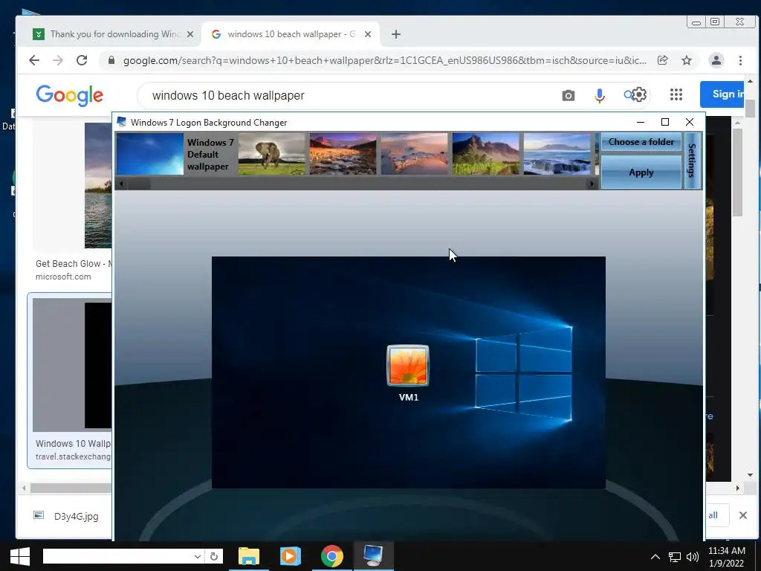Image resolution: width=761 pixels, height=571 pixels.
Task: Choose the orange sunset rocks thumbnail
Action: coord(343,155)
